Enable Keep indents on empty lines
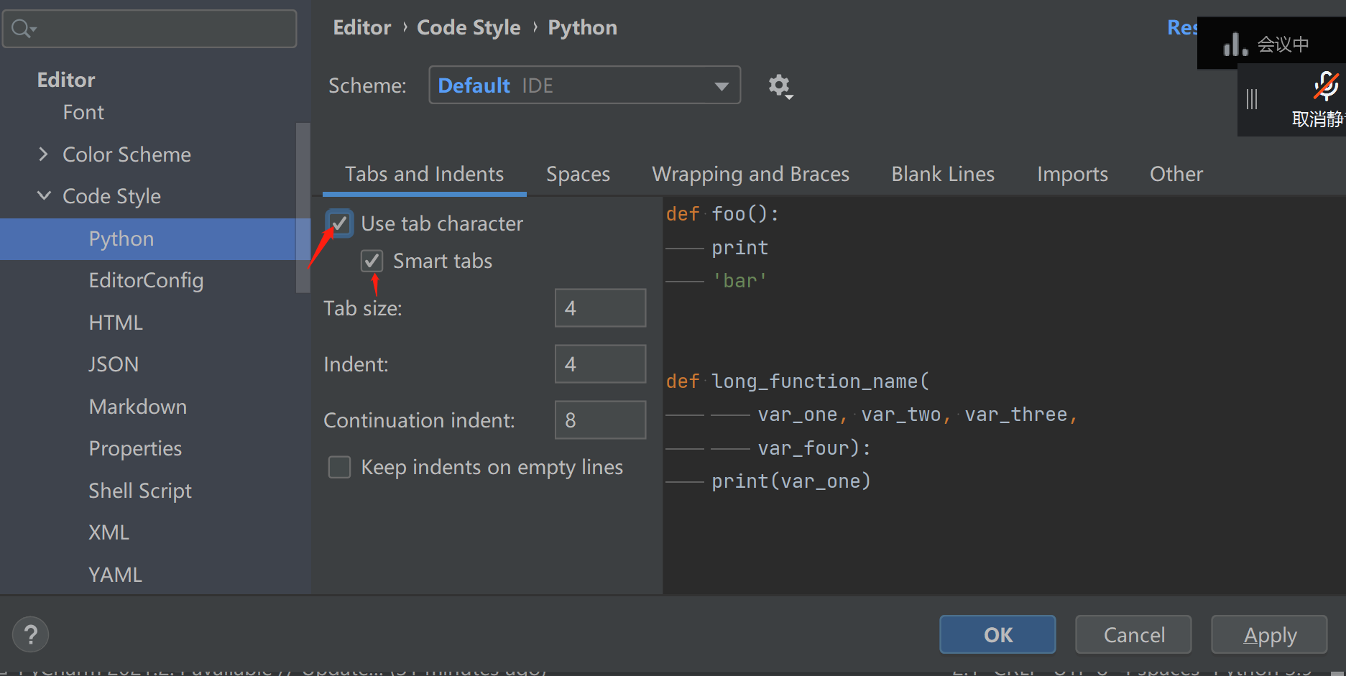This screenshot has height=676, width=1346. (339, 468)
